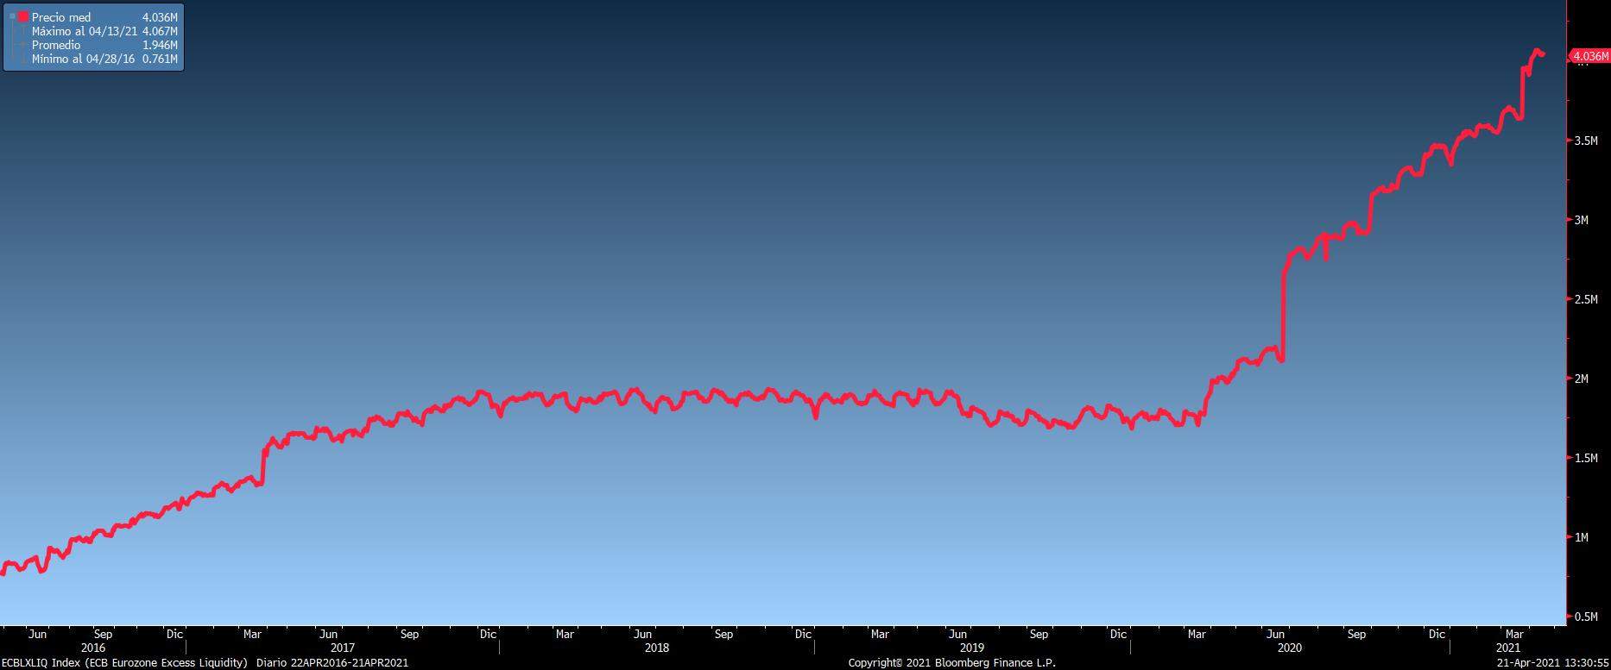Screen dimensions: 1611x670
Task: Click the 'Jun' tick label above 2016
Action: pyautogui.click(x=37, y=634)
